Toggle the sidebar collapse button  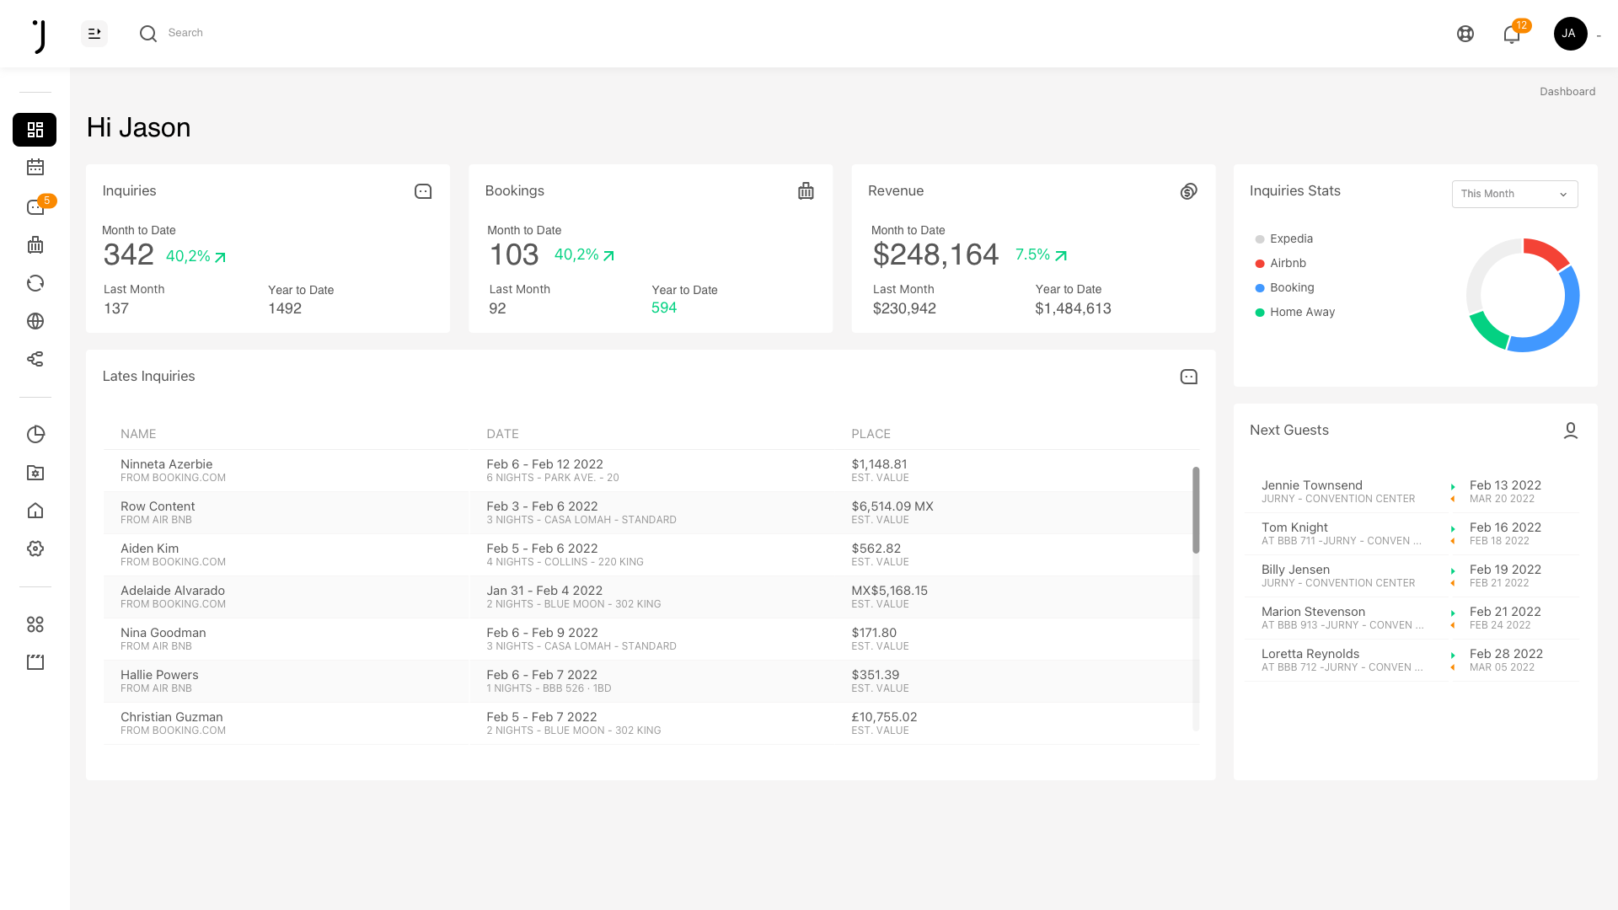(x=94, y=33)
